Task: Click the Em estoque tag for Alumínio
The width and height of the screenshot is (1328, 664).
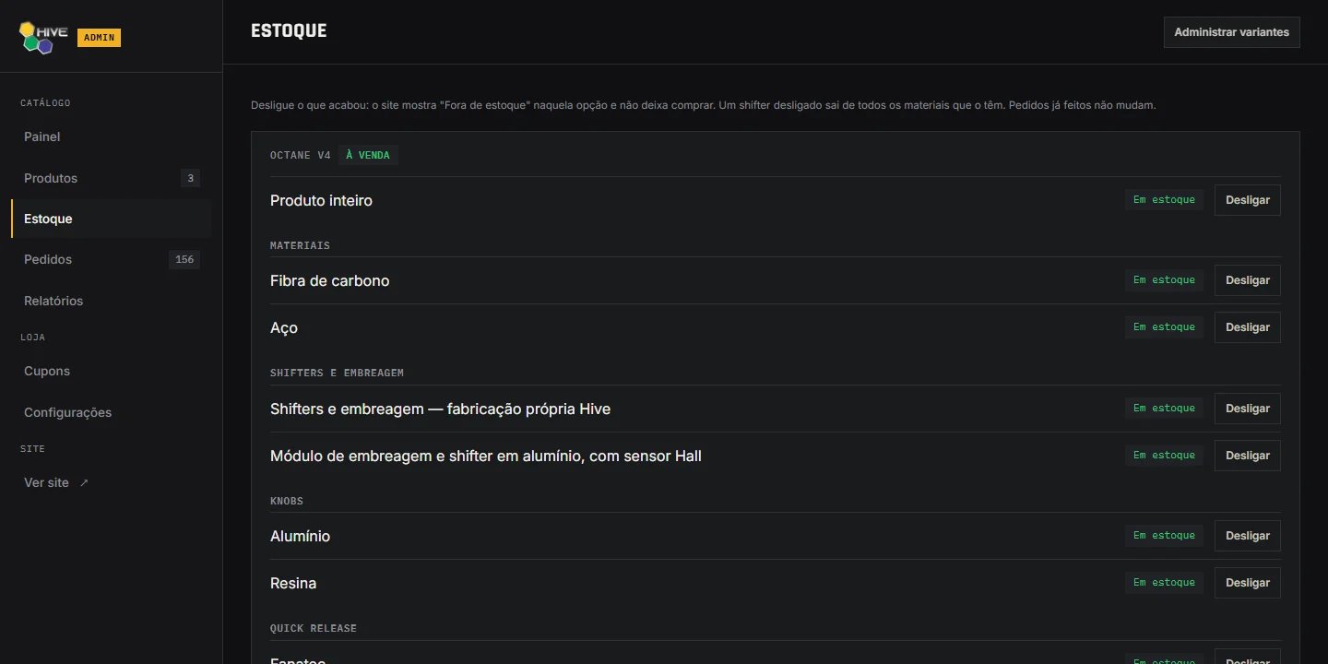Action: click(x=1164, y=536)
